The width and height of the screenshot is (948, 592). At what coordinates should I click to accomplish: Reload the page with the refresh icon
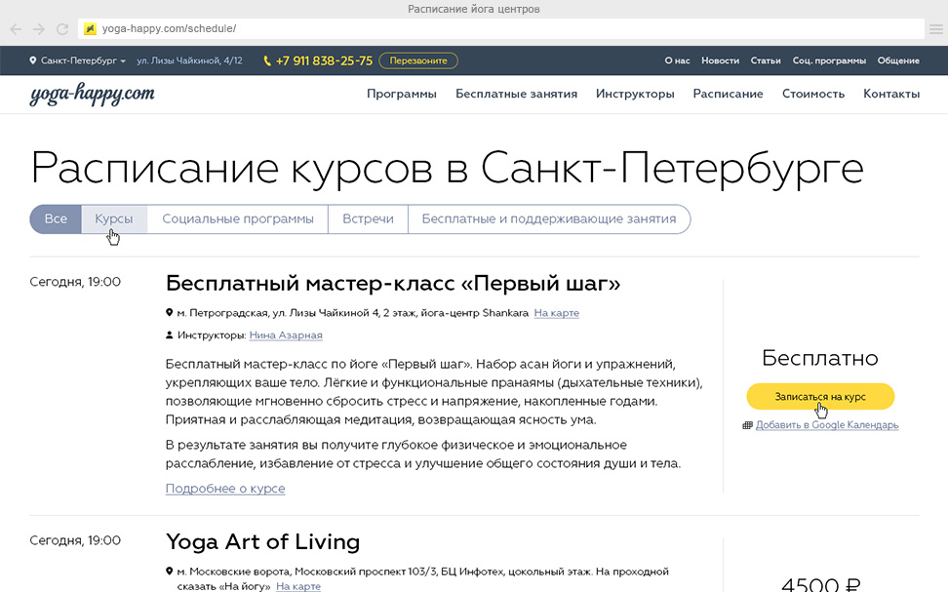[62, 29]
